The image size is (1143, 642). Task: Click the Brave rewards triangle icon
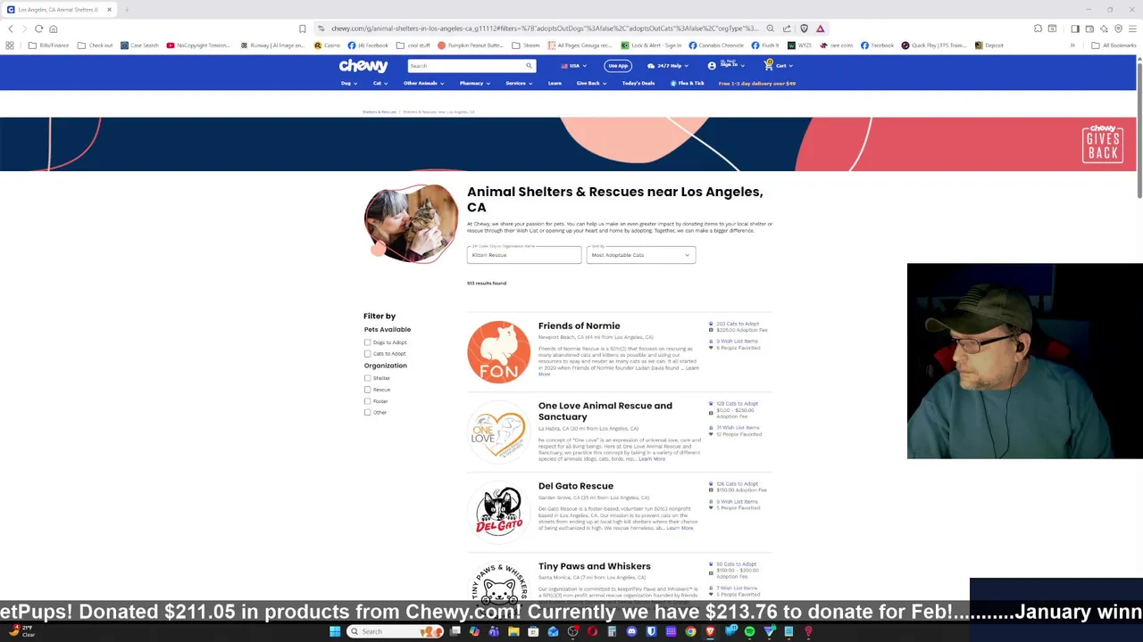[x=821, y=29]
